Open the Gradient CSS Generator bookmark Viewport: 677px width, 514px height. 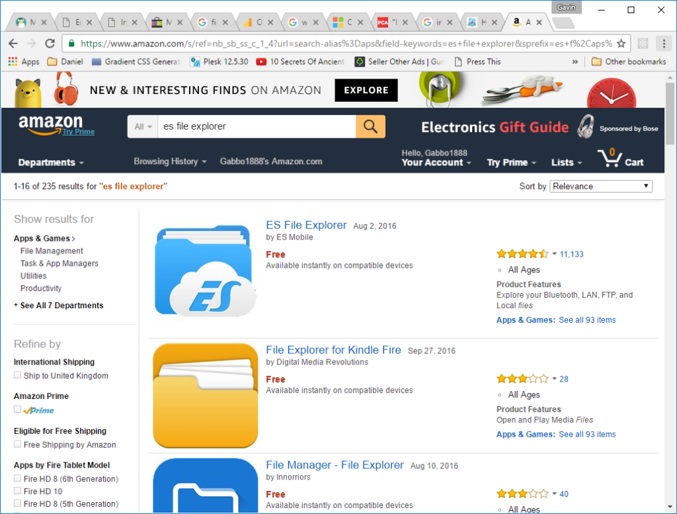pos(136,62)
